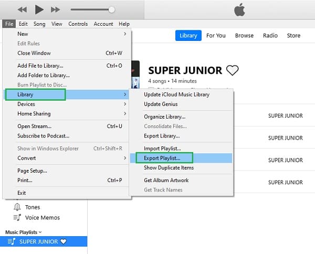
Task: Expand the New submenu
Action: click(67, 34)
